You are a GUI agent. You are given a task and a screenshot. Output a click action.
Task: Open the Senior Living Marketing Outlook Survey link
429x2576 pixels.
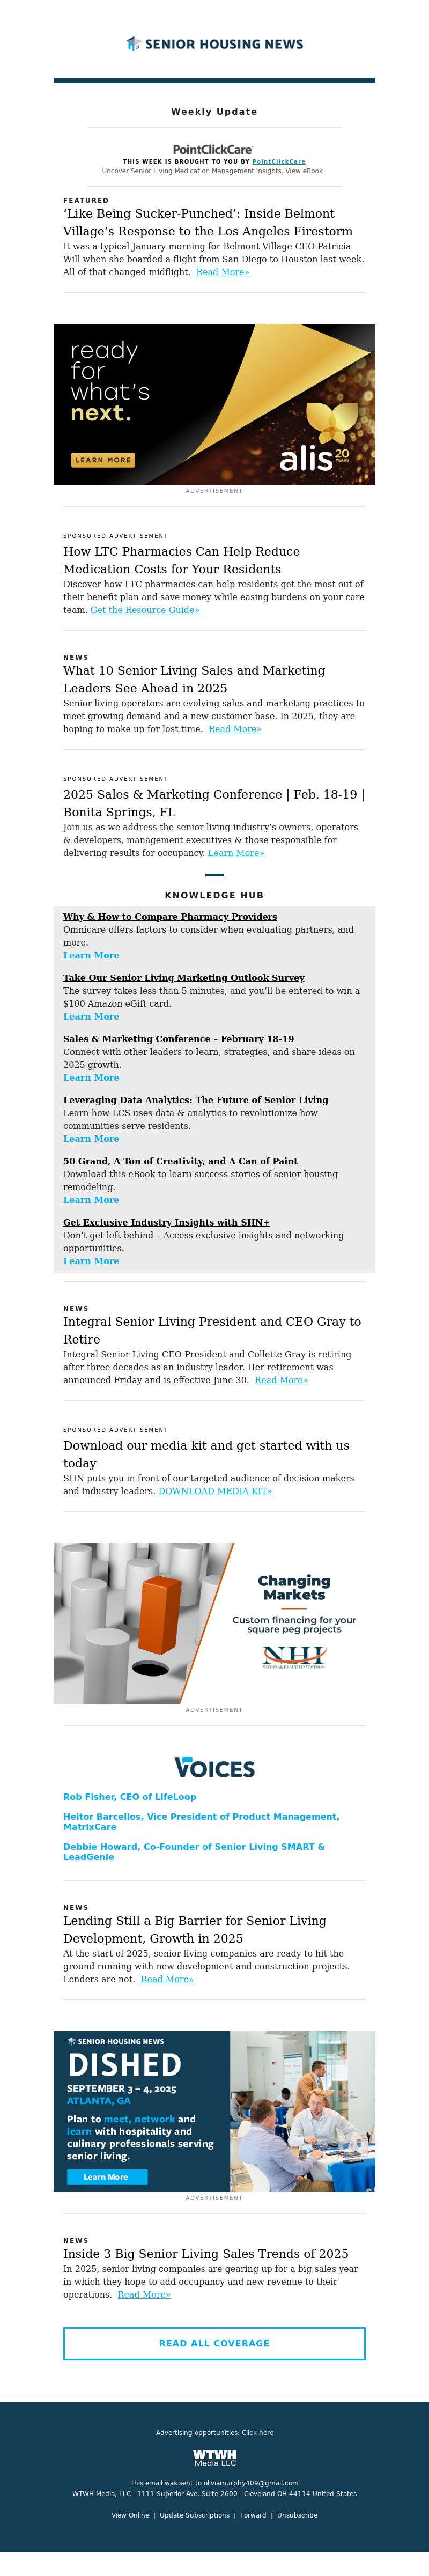(x=183, y=978)
